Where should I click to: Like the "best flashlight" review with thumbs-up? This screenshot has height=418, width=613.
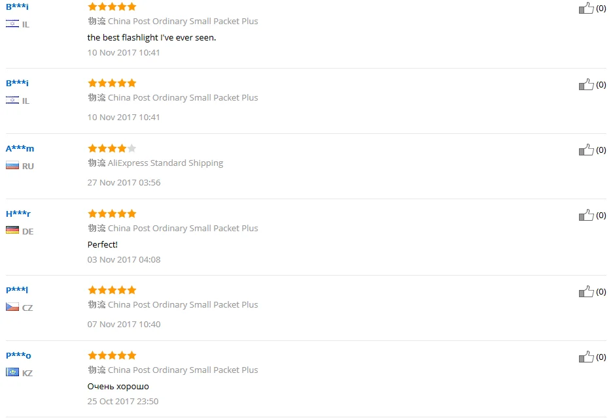[586, 8]
